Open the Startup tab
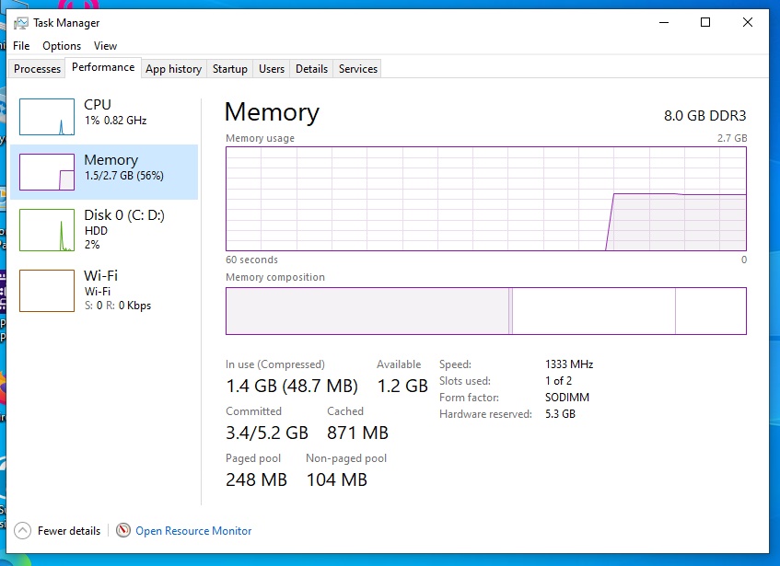Viewport: 780px width, 566px height. pyautogui.click(x=230, y=69)
